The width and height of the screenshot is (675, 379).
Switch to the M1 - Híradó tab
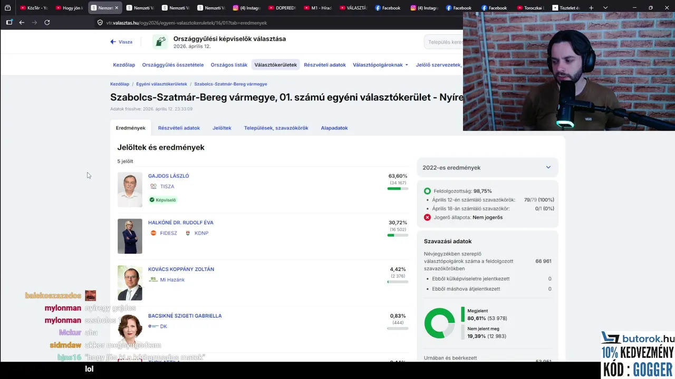tap(317, 8)
